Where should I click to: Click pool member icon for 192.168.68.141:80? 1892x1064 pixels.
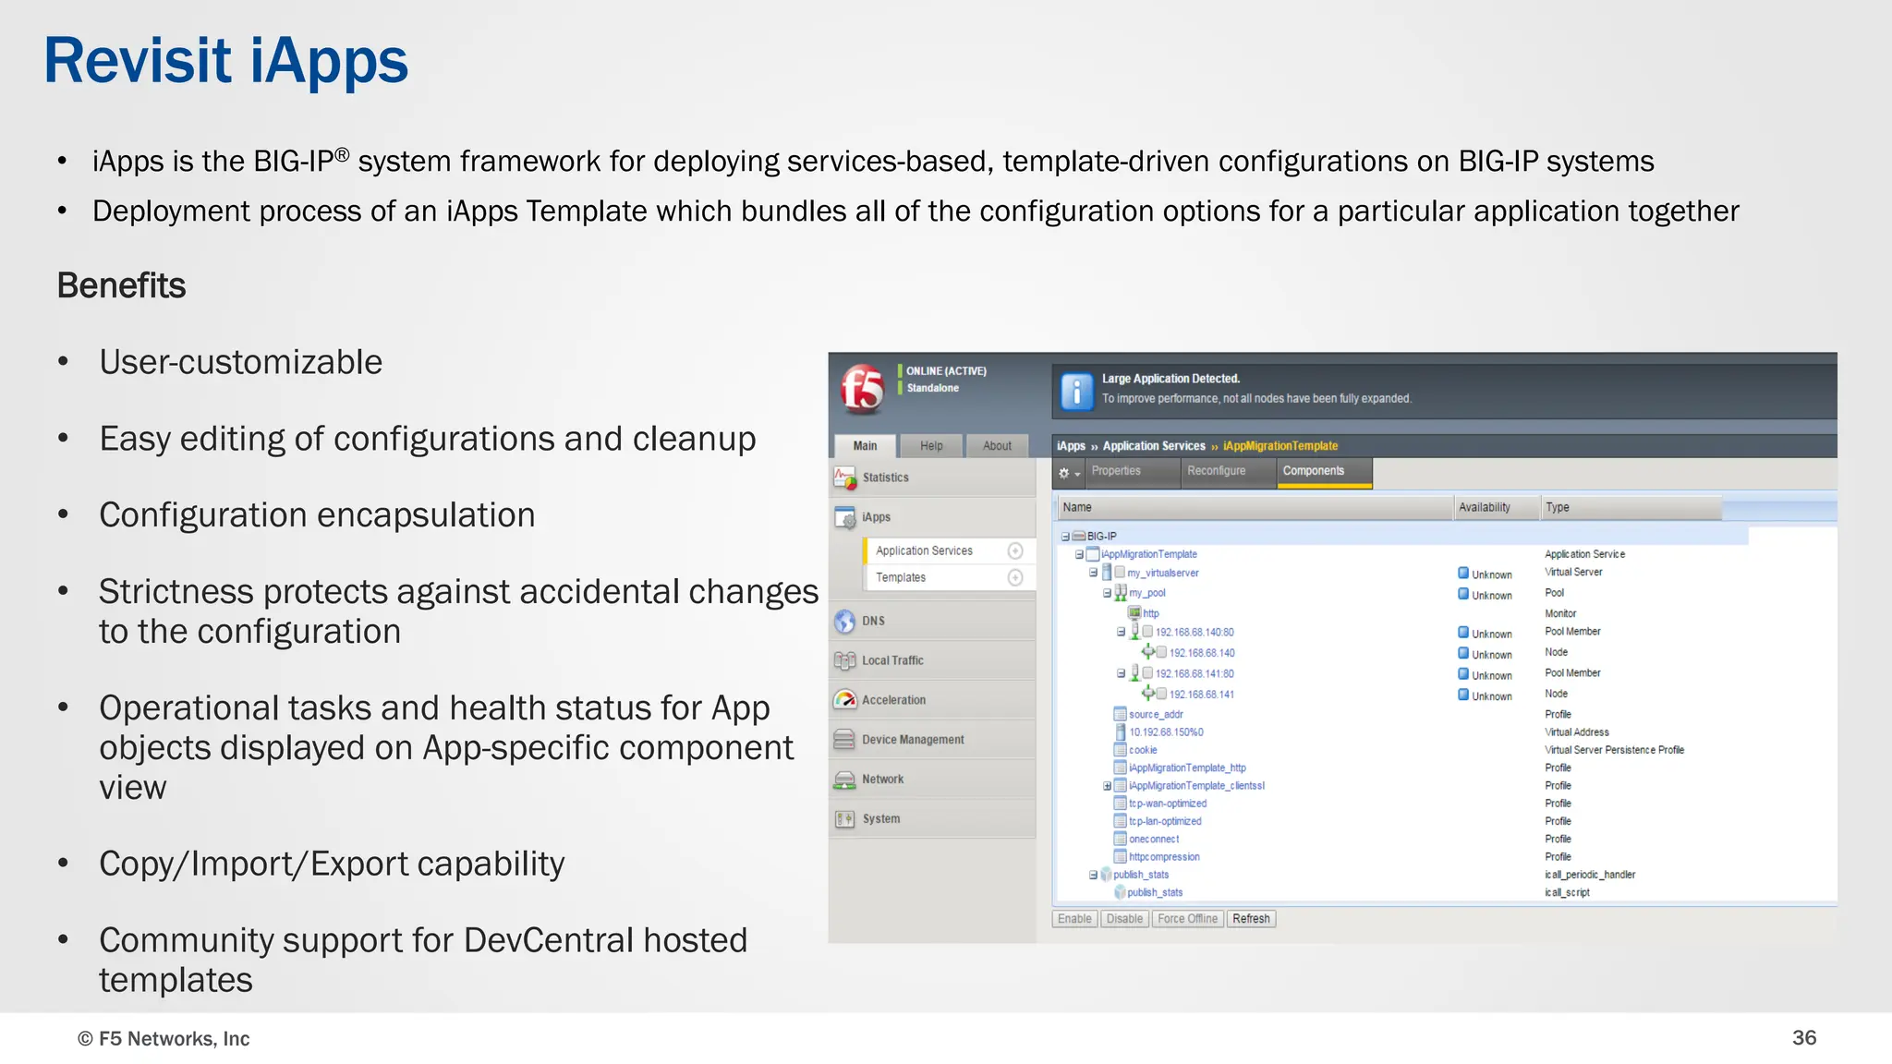coord(1135,673)
